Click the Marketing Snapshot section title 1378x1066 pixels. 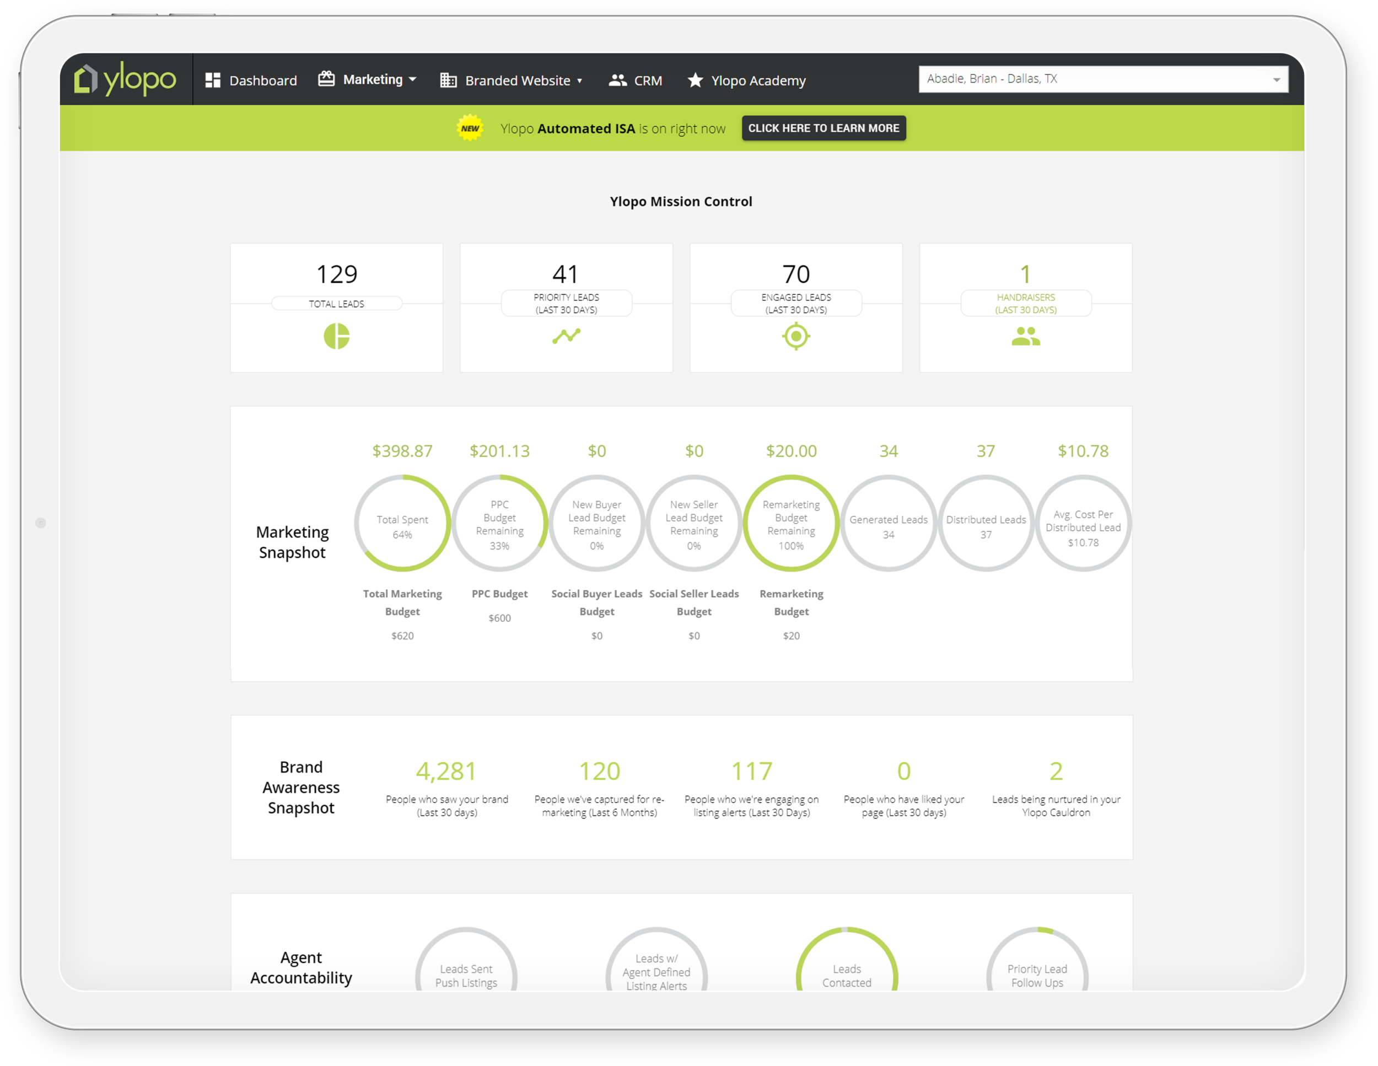293,542
